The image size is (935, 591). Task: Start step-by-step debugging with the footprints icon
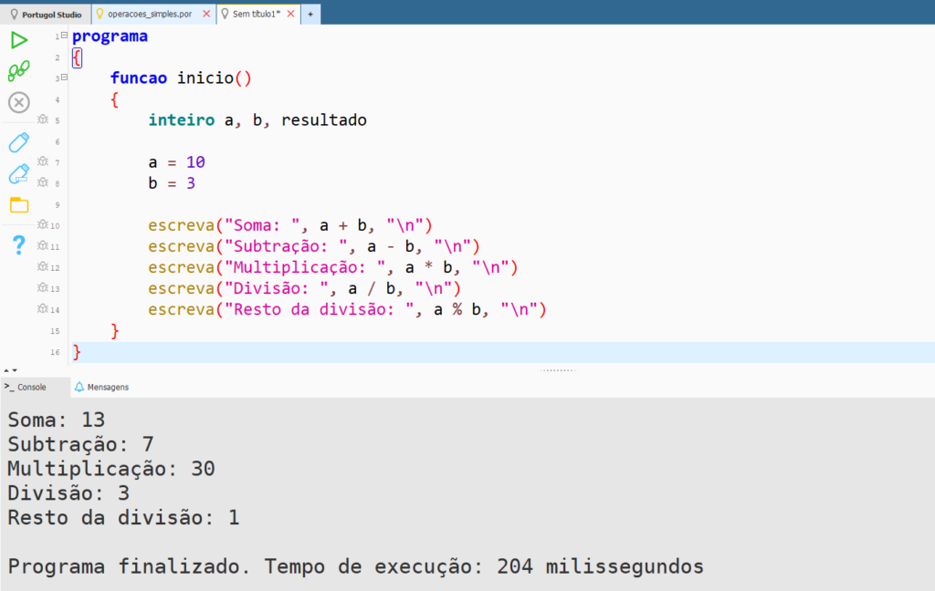(18, 71)
